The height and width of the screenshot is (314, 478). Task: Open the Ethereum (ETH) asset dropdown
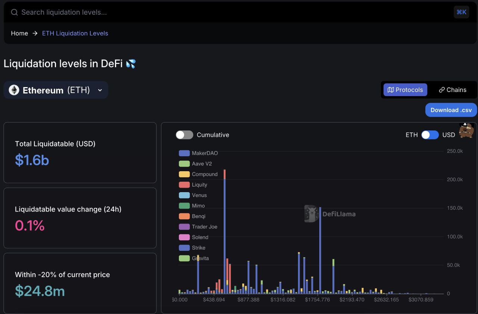tap(56, 90)
